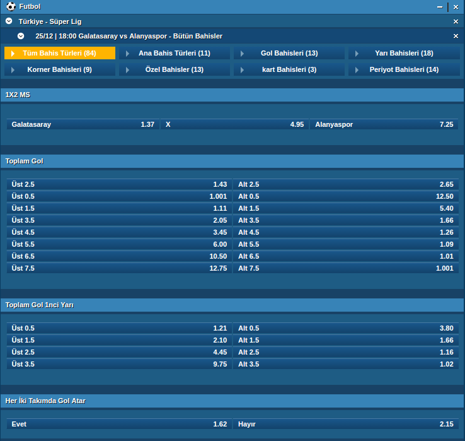The image size is (465, 441).
Task: Select Alt 2.5 at 2.65 in Toplam Gol
Action: point(346,184)
